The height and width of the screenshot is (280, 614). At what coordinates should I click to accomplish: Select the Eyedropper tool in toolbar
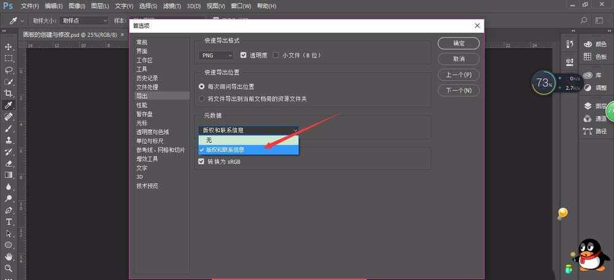9,105
